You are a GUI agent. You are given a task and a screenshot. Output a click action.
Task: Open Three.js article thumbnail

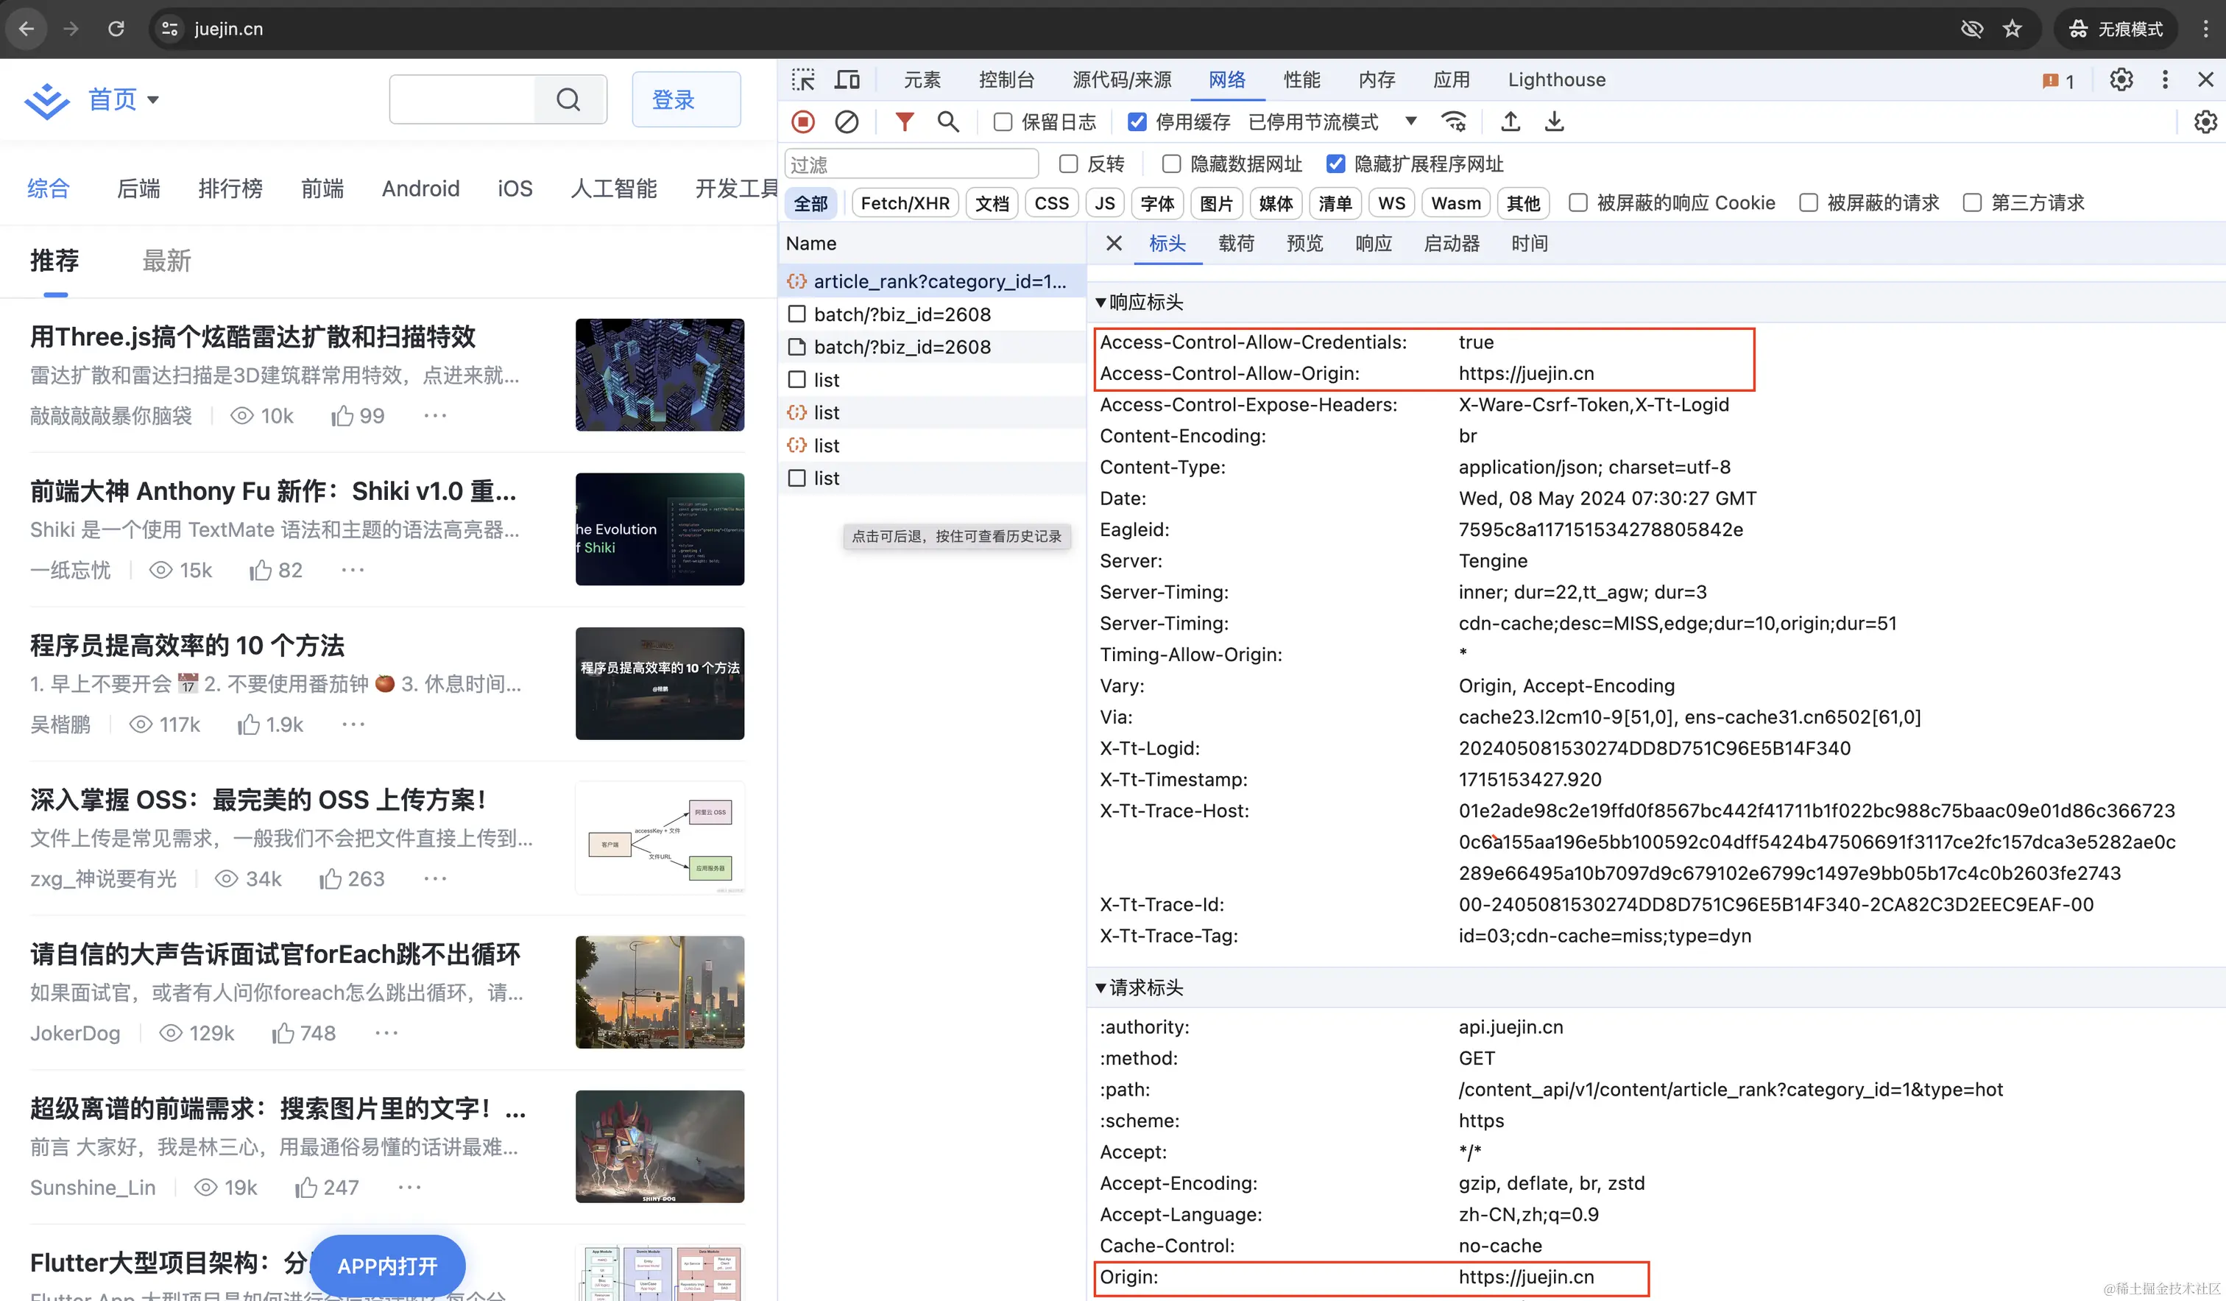[660, 375]
